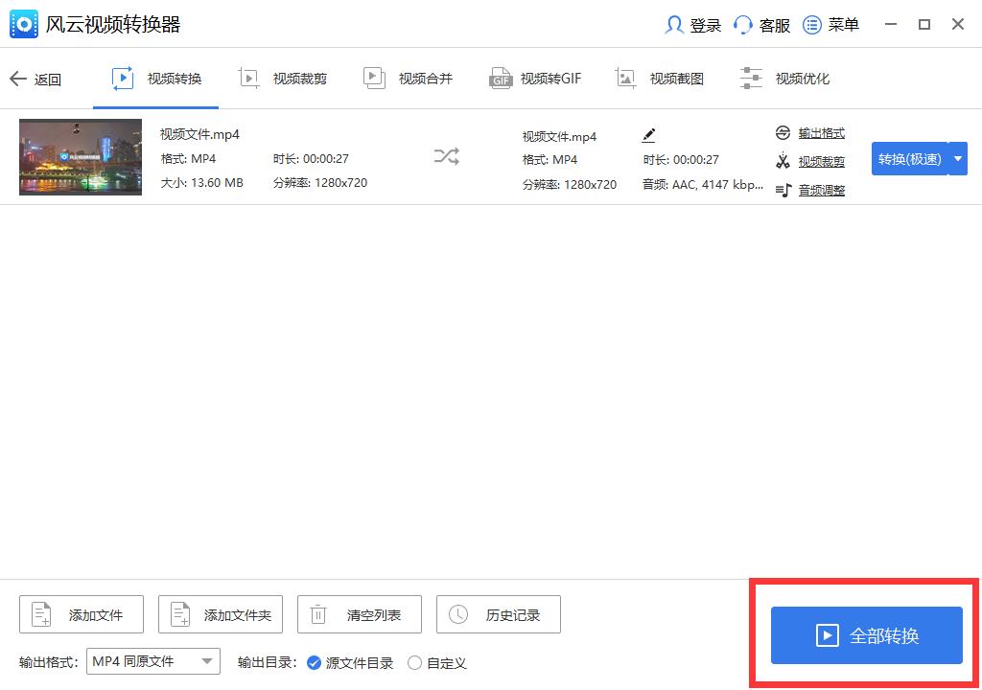Click the video file thumbnail preview

click(x=80, y=156)
